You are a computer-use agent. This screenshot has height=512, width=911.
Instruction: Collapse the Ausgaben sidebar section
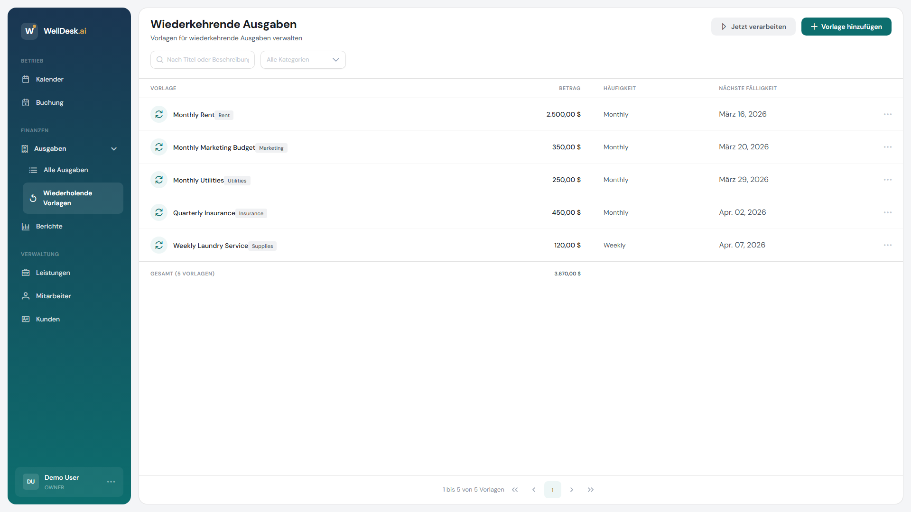(114, 149)
